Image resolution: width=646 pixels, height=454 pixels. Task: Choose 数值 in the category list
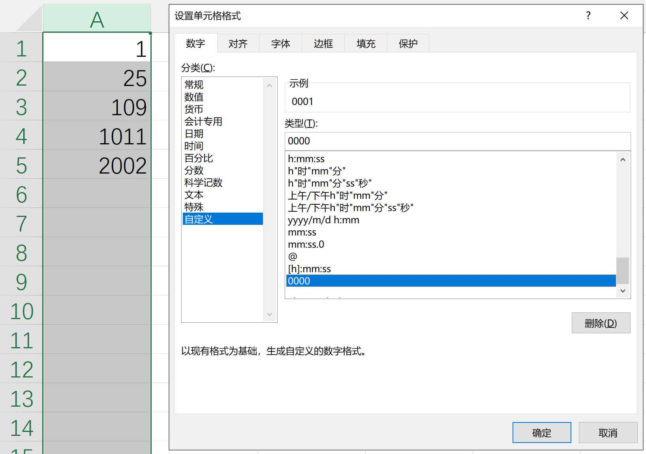[194, 97]
